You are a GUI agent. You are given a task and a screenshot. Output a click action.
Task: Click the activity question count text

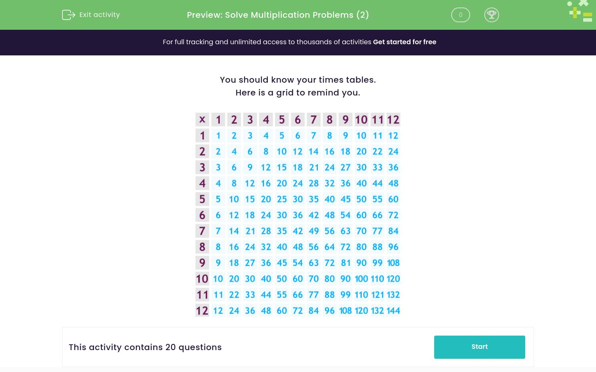click(145, 347)
